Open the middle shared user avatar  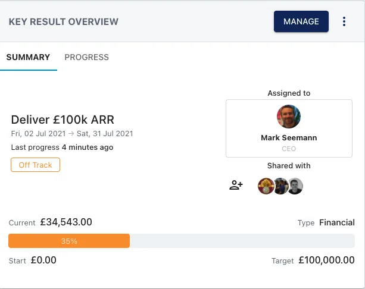[281, 186]
